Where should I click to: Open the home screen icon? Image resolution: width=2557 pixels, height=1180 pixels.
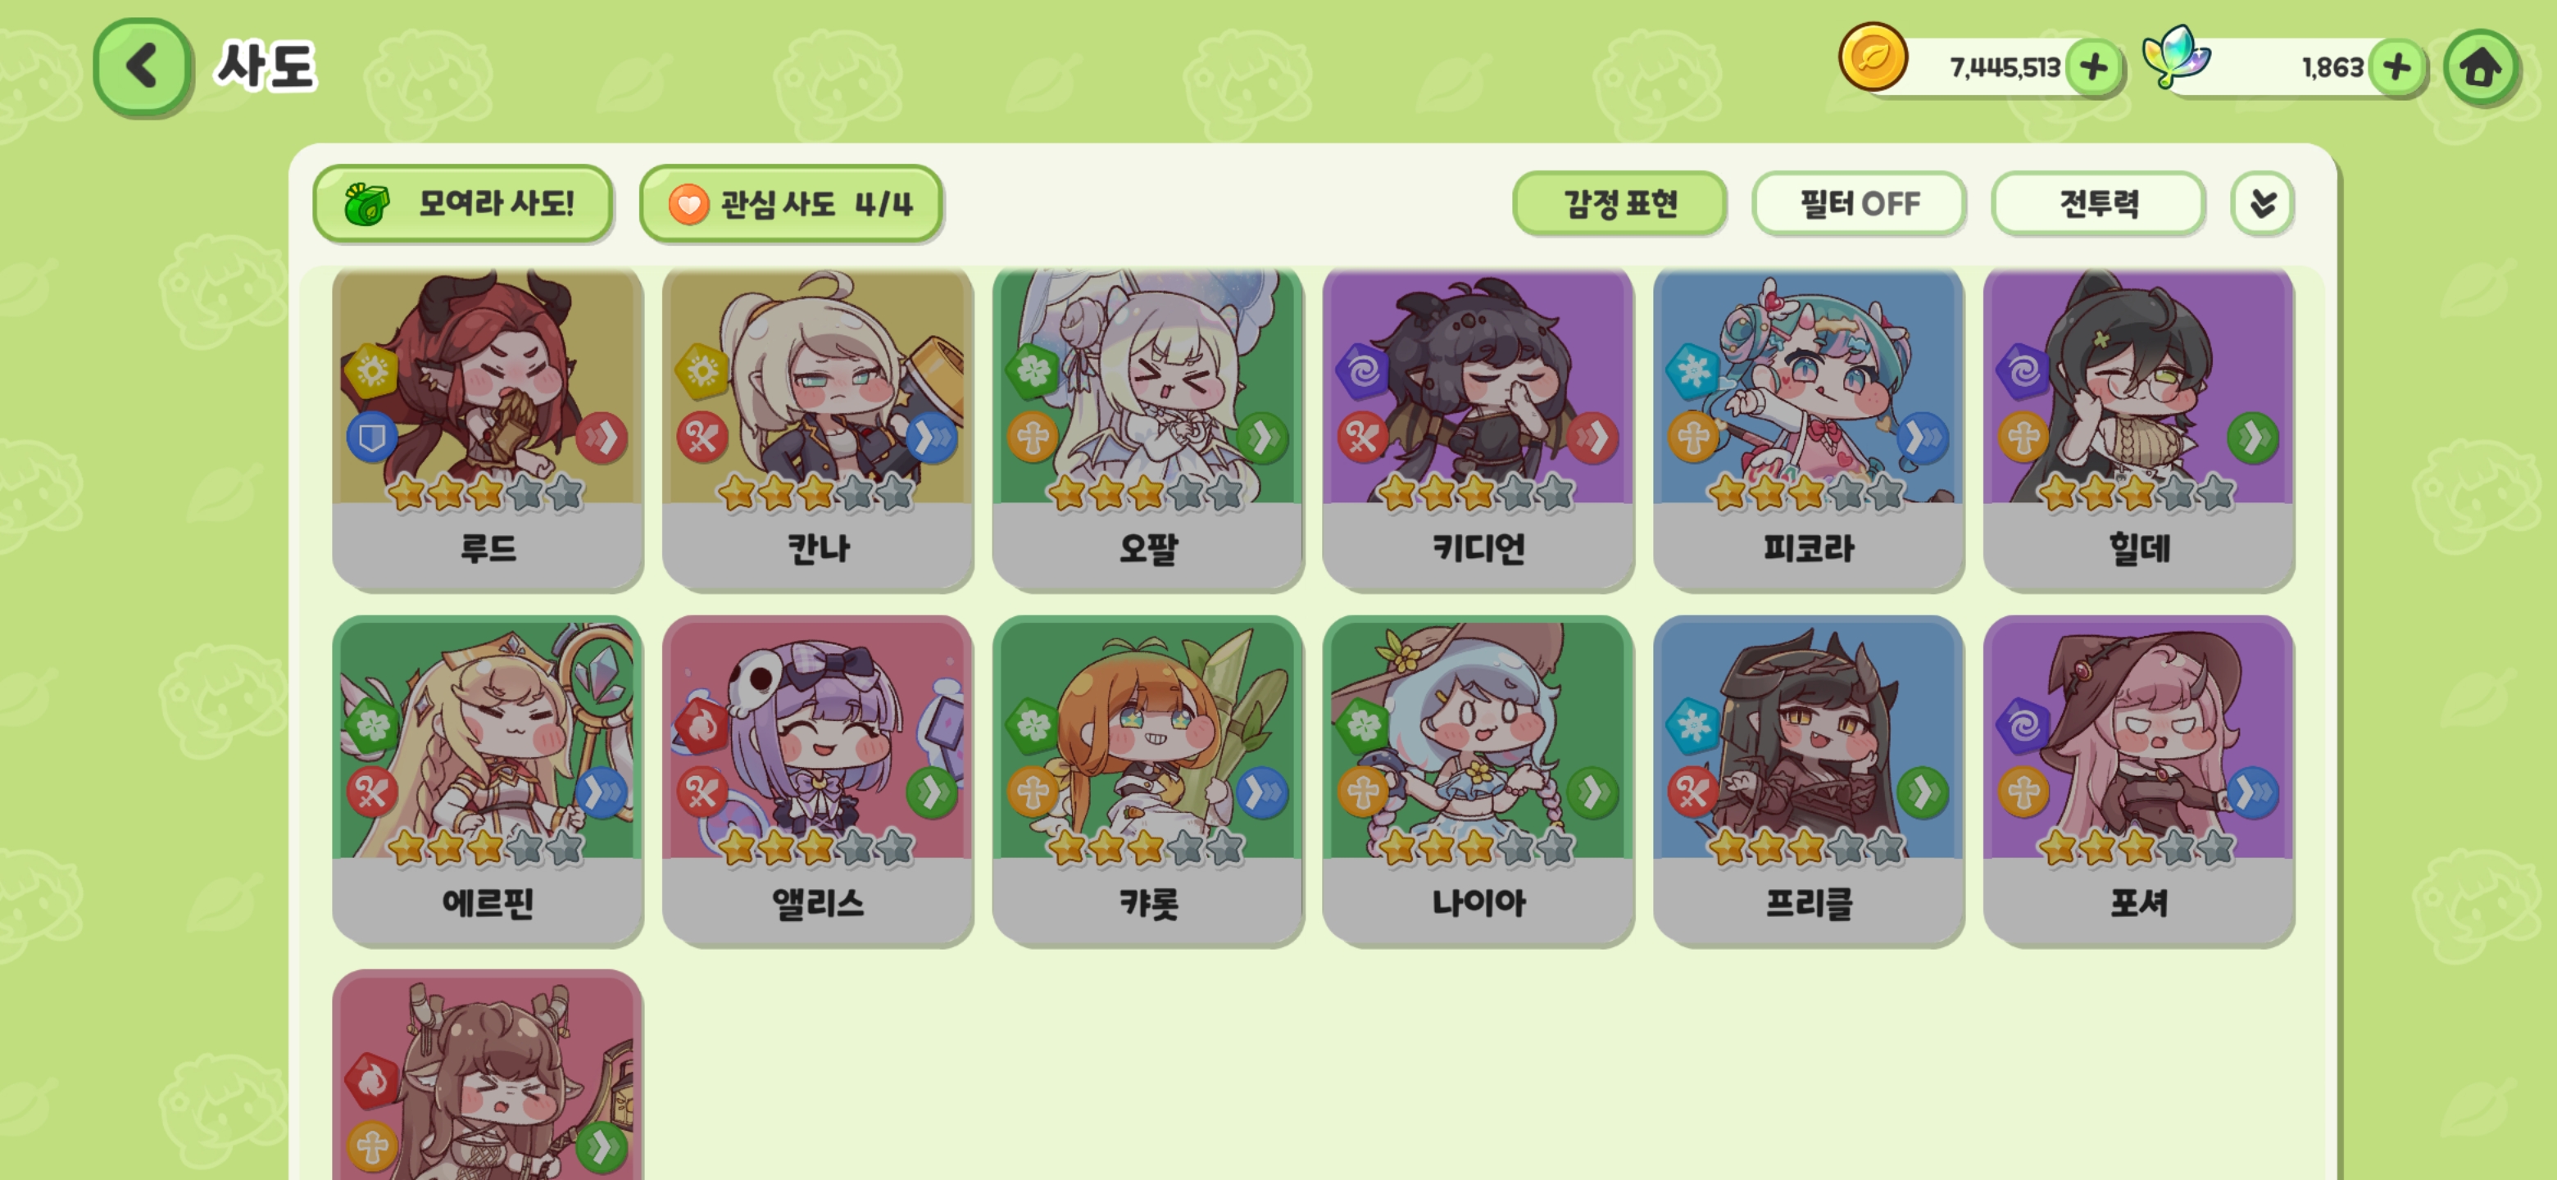pos(2480,67)
